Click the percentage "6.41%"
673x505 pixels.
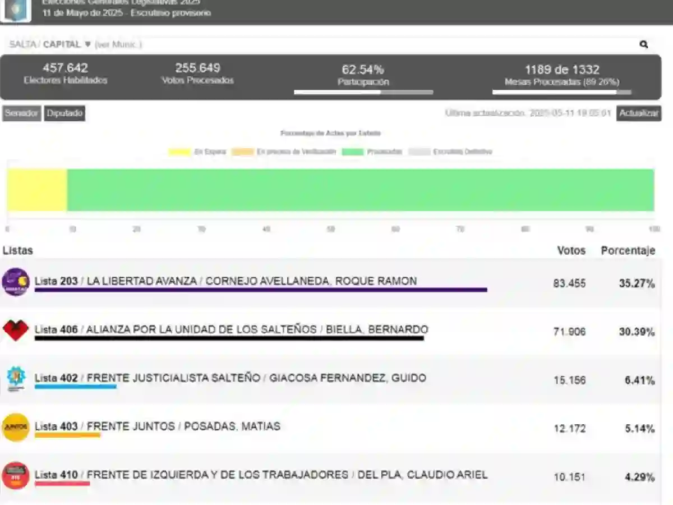[x=639, y=380]
